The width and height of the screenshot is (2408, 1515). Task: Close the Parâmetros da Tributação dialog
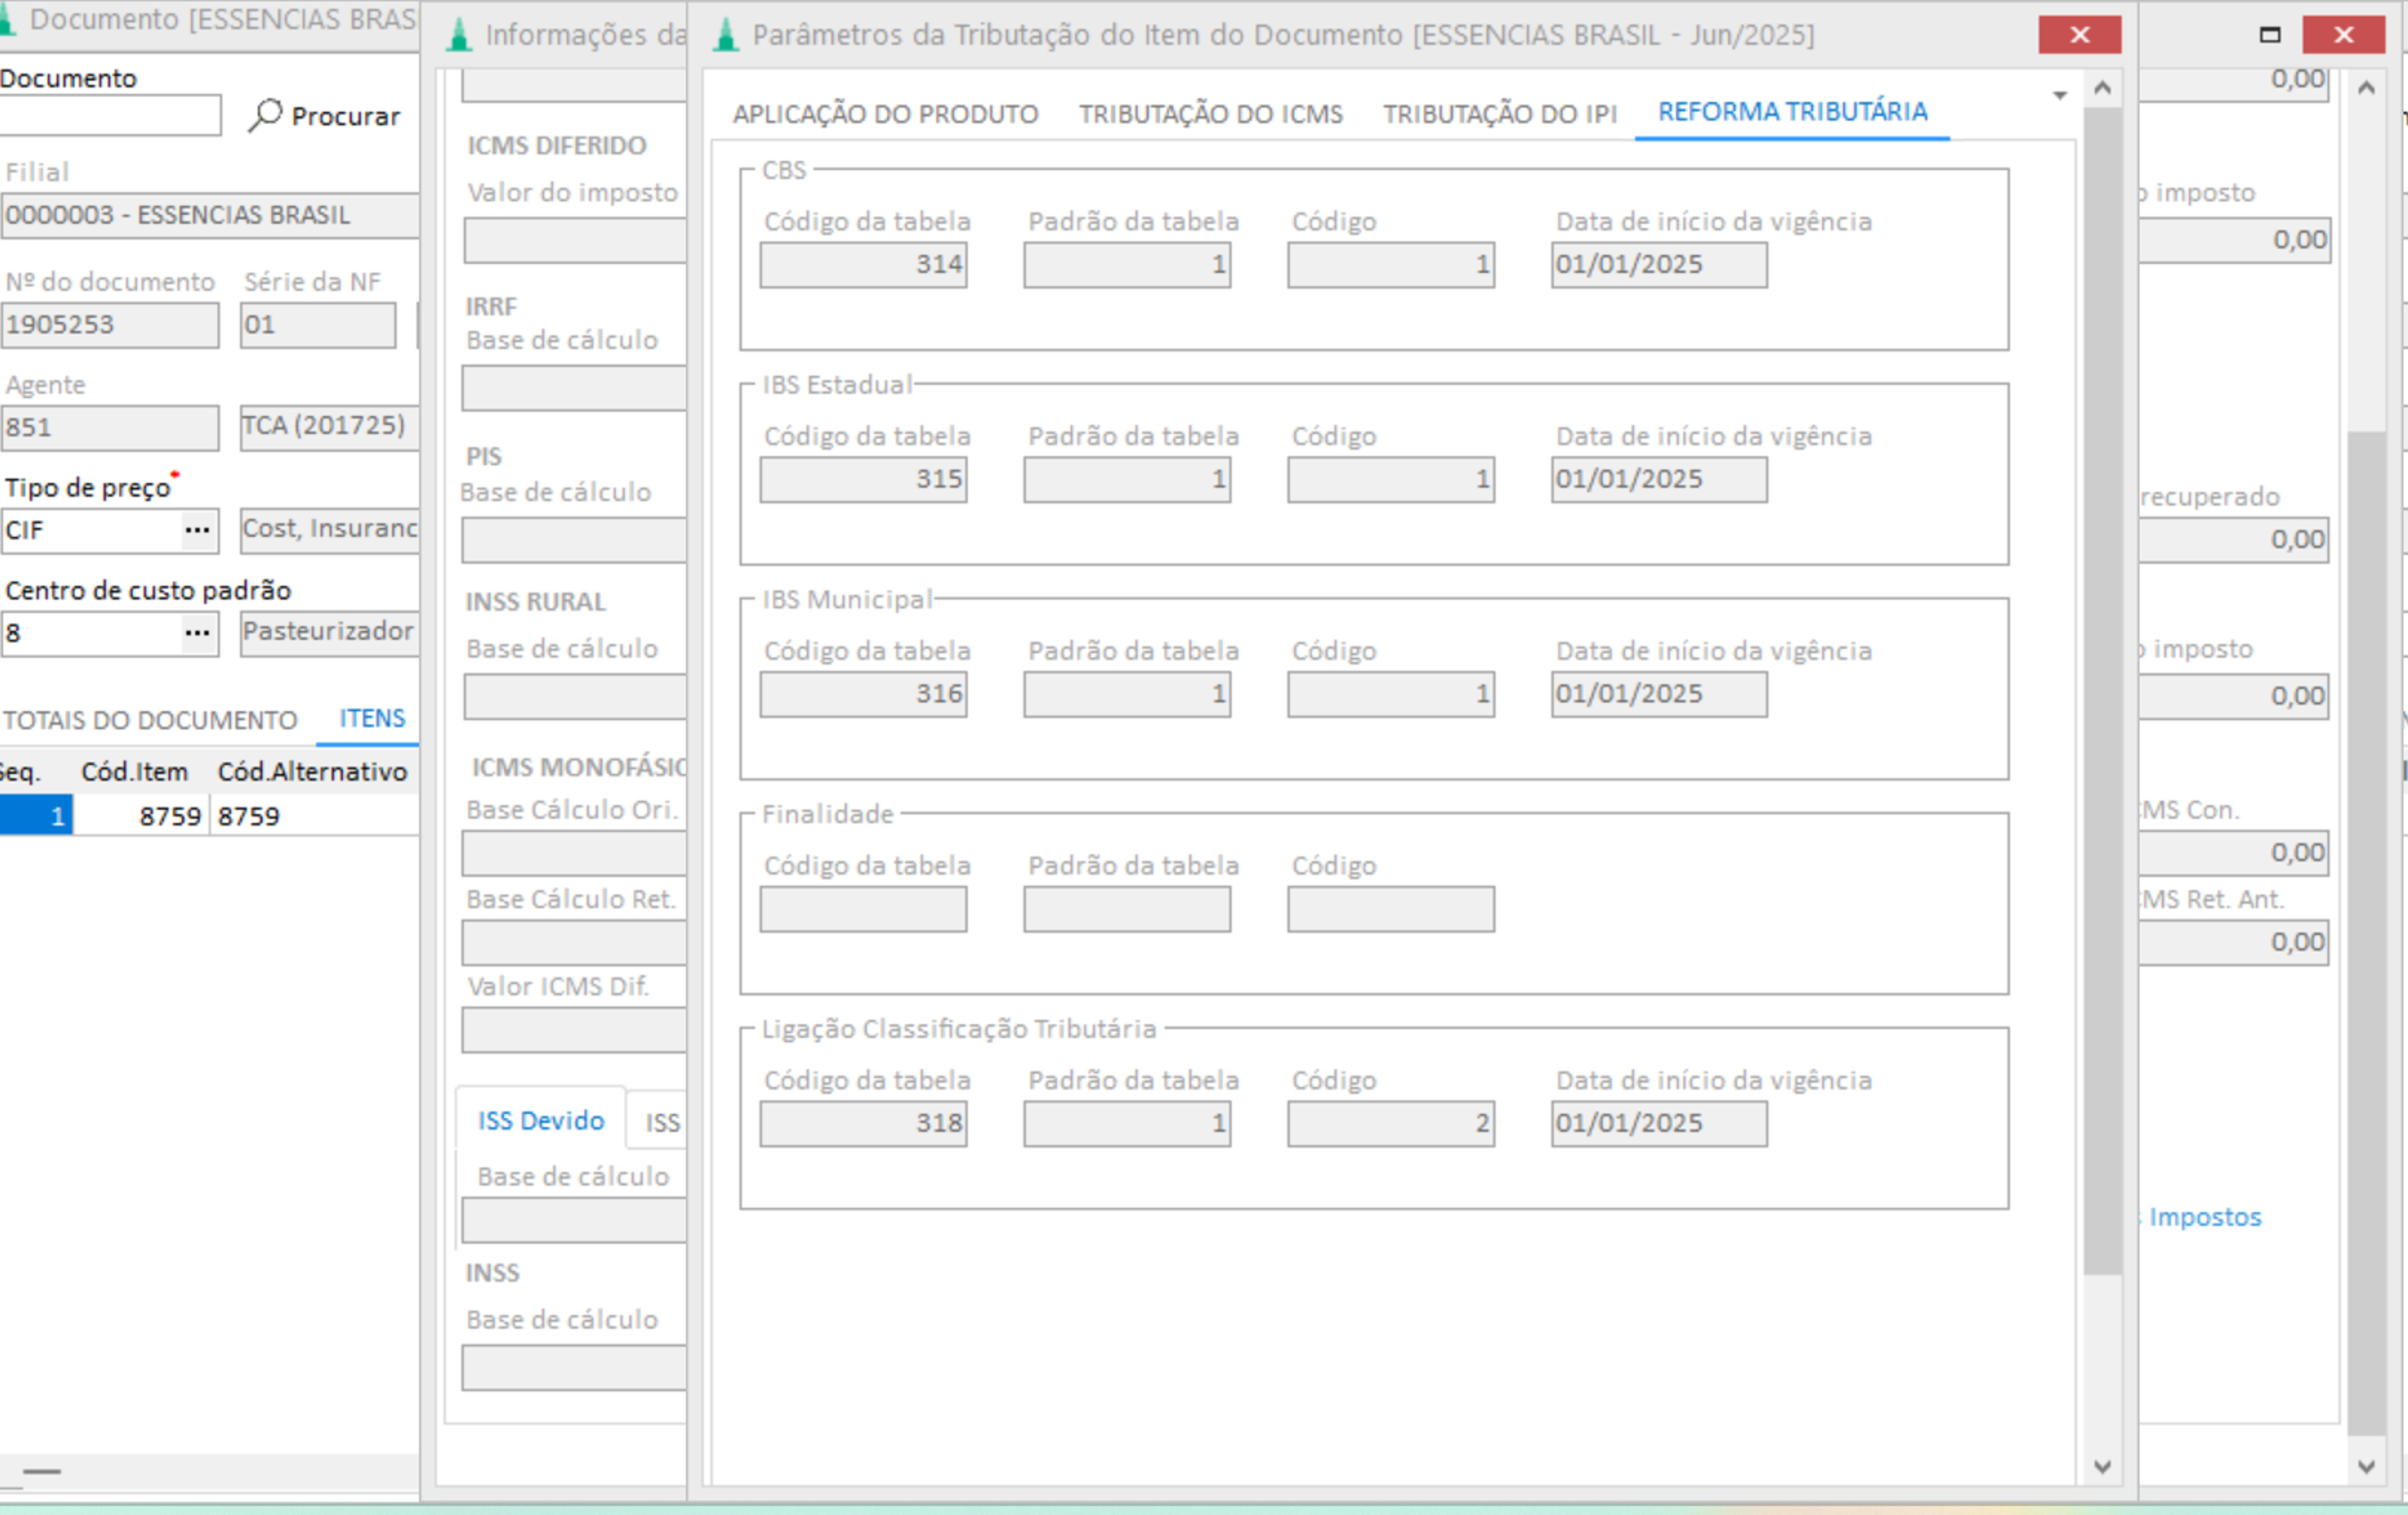pos(2079,35)
